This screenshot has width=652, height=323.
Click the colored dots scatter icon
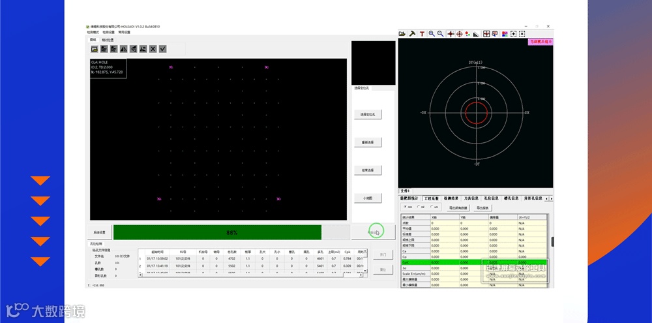(467, 34)
